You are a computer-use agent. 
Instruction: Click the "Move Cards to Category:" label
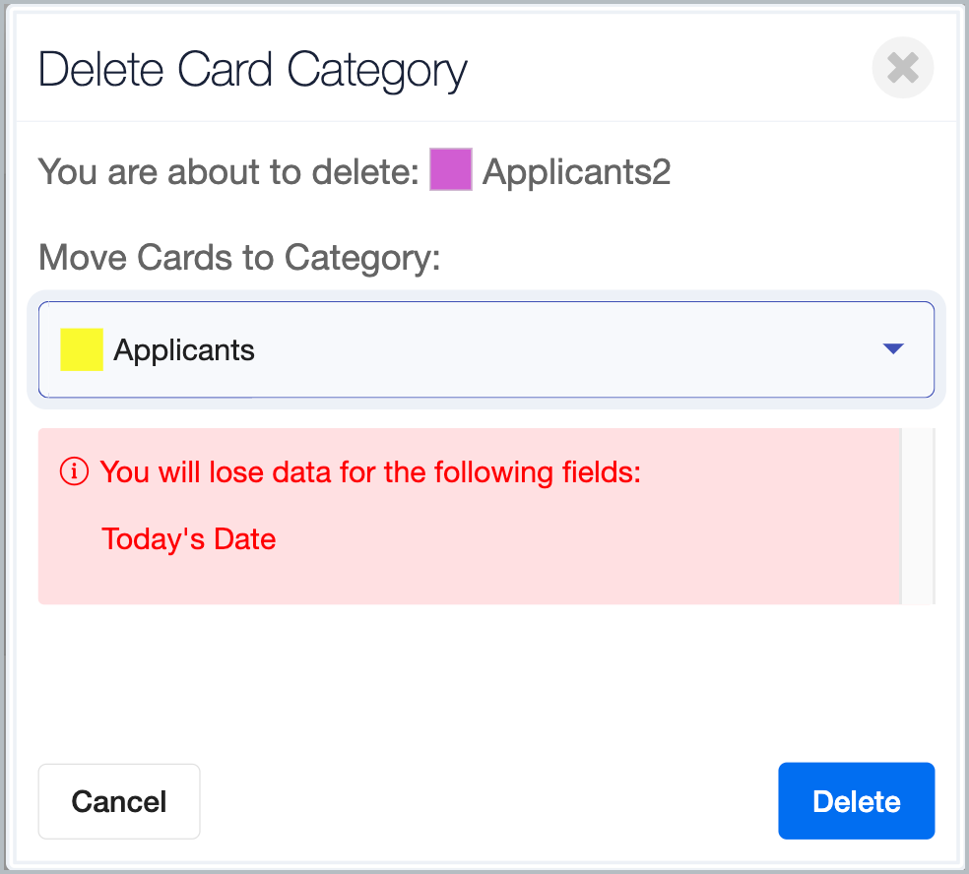pos(239,257)
